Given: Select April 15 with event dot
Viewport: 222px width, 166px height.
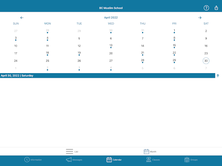Looking at the screenshot, I should (x=174, y=46).
